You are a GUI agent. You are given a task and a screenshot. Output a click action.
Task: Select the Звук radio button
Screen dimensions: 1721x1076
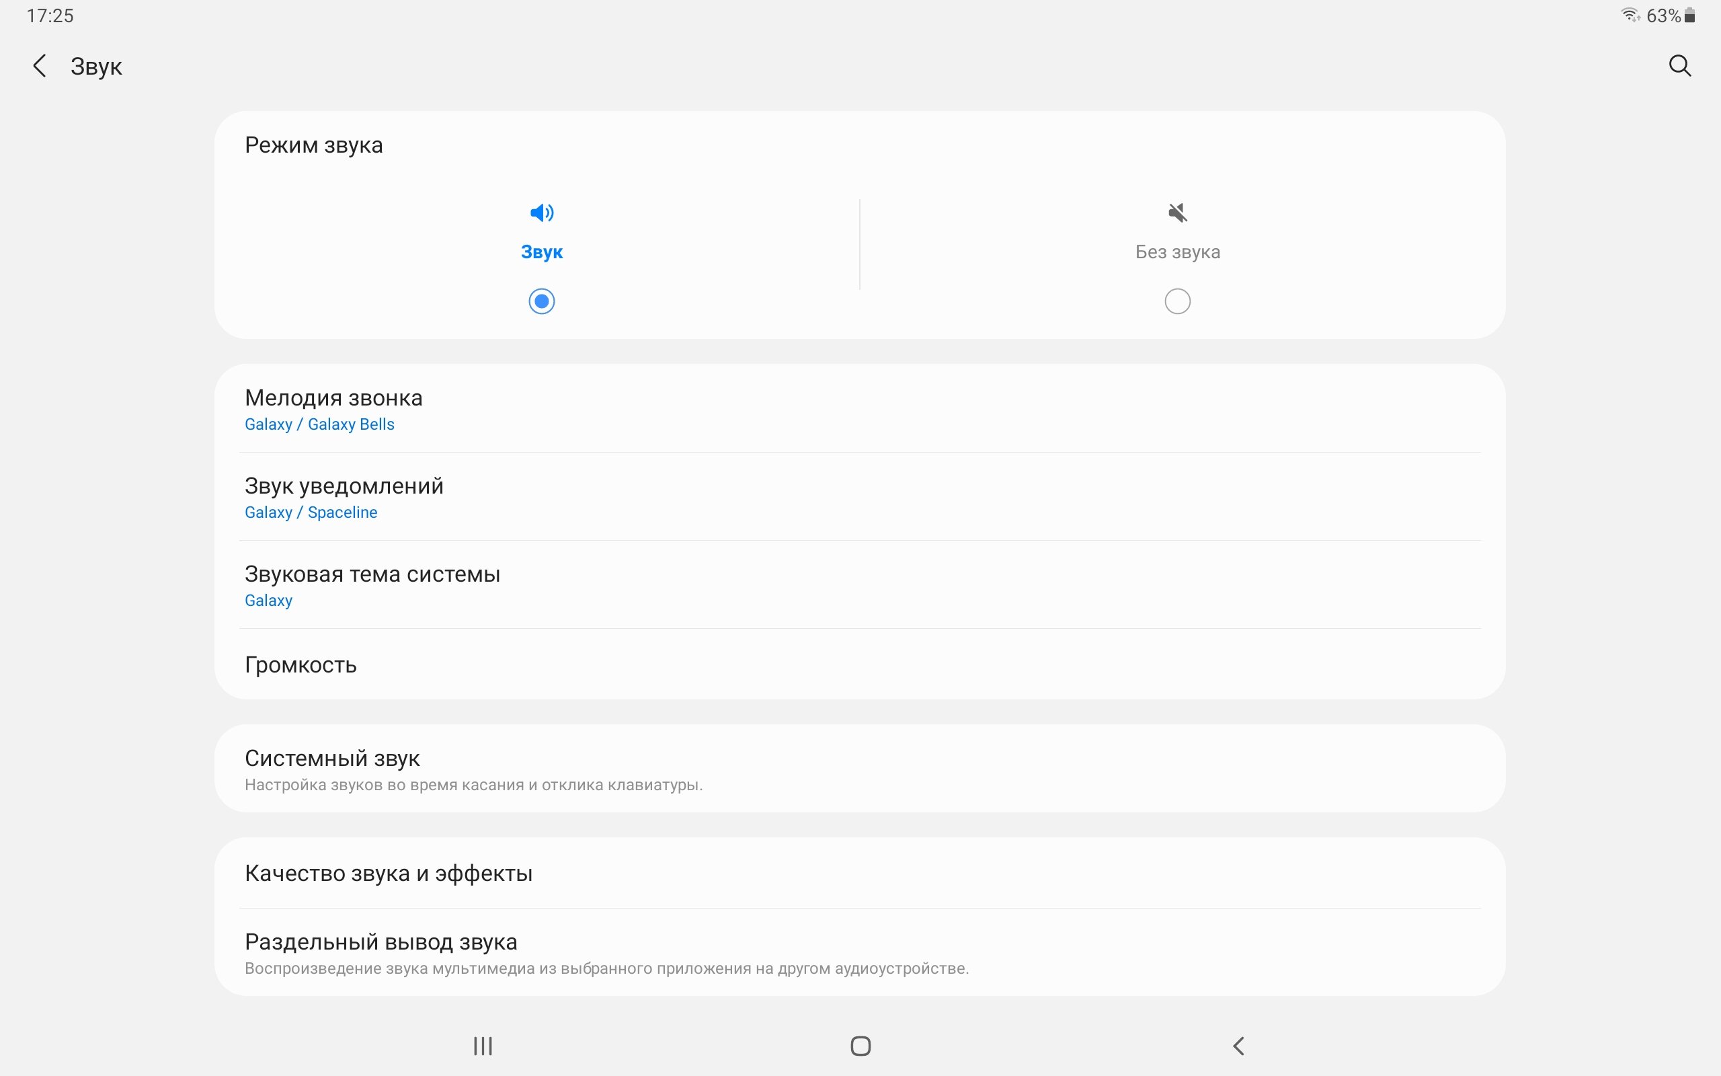(x=542, y=301)
